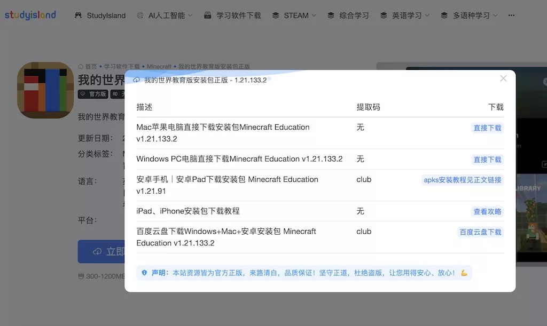Open Minecraft breadcrumb link

click(x=159, y=67)
